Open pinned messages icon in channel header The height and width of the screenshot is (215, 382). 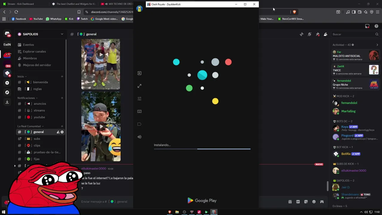[x=318, y=34]
